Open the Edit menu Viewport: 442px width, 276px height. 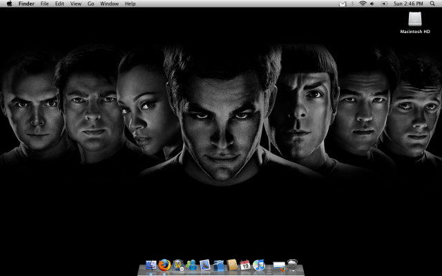pos(59,3)
